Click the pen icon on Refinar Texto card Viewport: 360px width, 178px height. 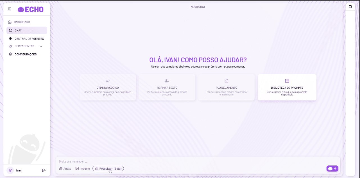[x=167, y=81]
